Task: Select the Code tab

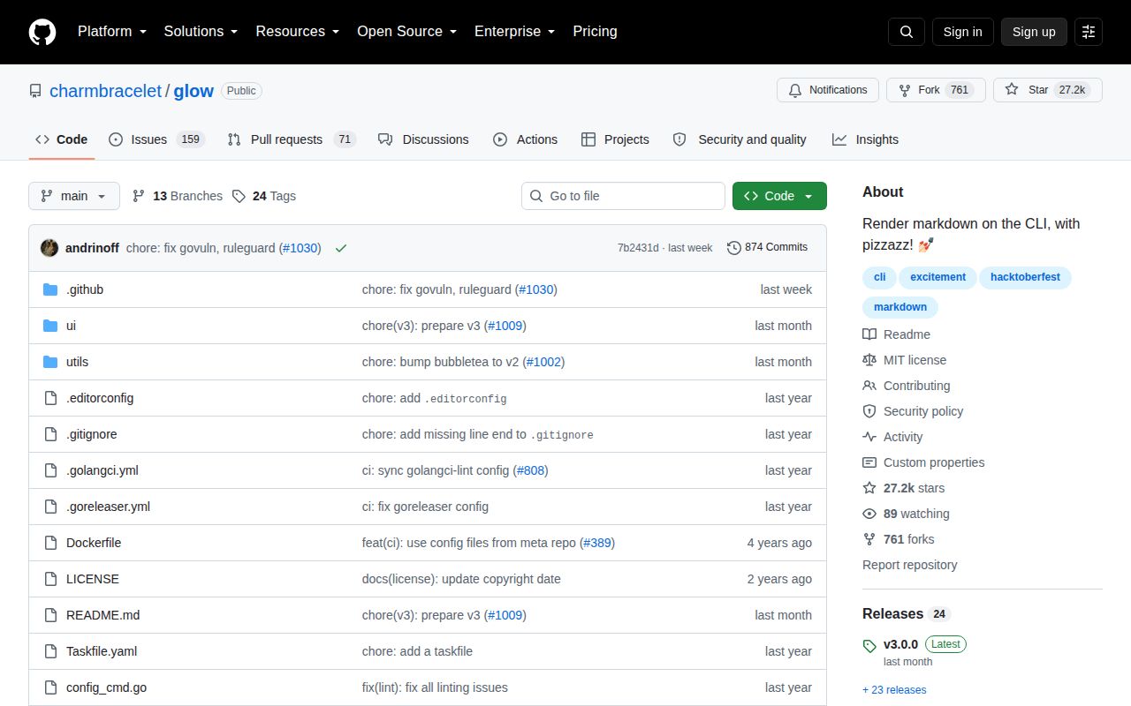Action: (61, 139)
